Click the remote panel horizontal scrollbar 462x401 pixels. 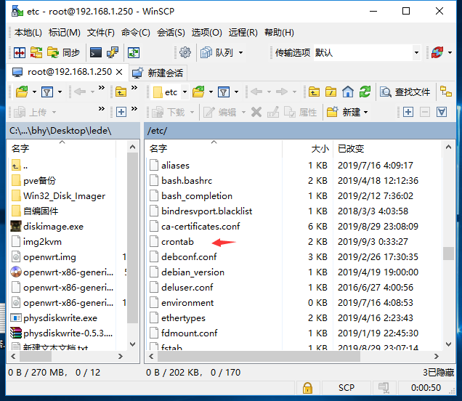coord(259,357)
